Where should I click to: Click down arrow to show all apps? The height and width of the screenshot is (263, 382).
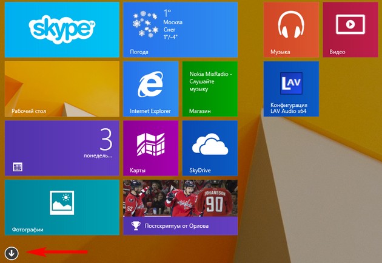(x=12, y=253)
